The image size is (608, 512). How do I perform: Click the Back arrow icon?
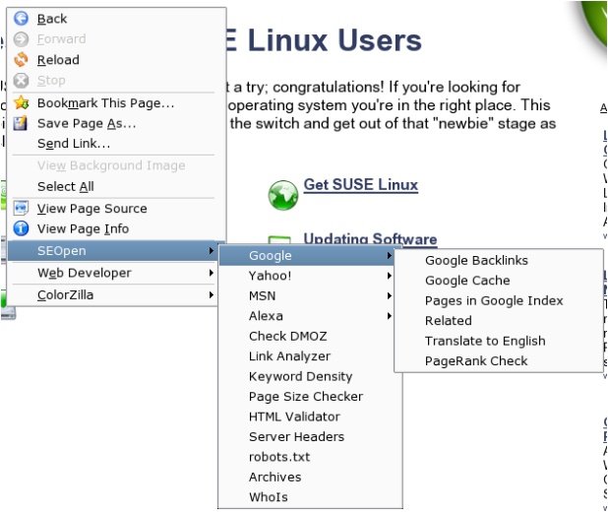point(22,19)
